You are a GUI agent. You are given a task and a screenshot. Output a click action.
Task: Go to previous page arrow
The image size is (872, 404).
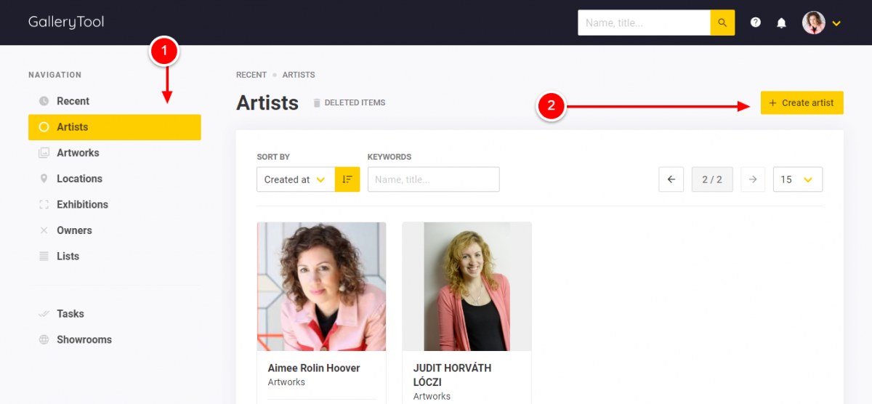click(671, 179)
